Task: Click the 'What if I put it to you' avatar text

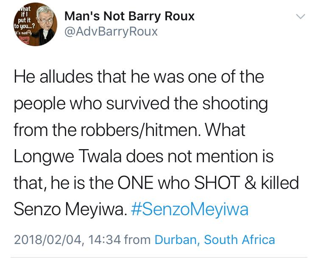Action: click(24, 17)
